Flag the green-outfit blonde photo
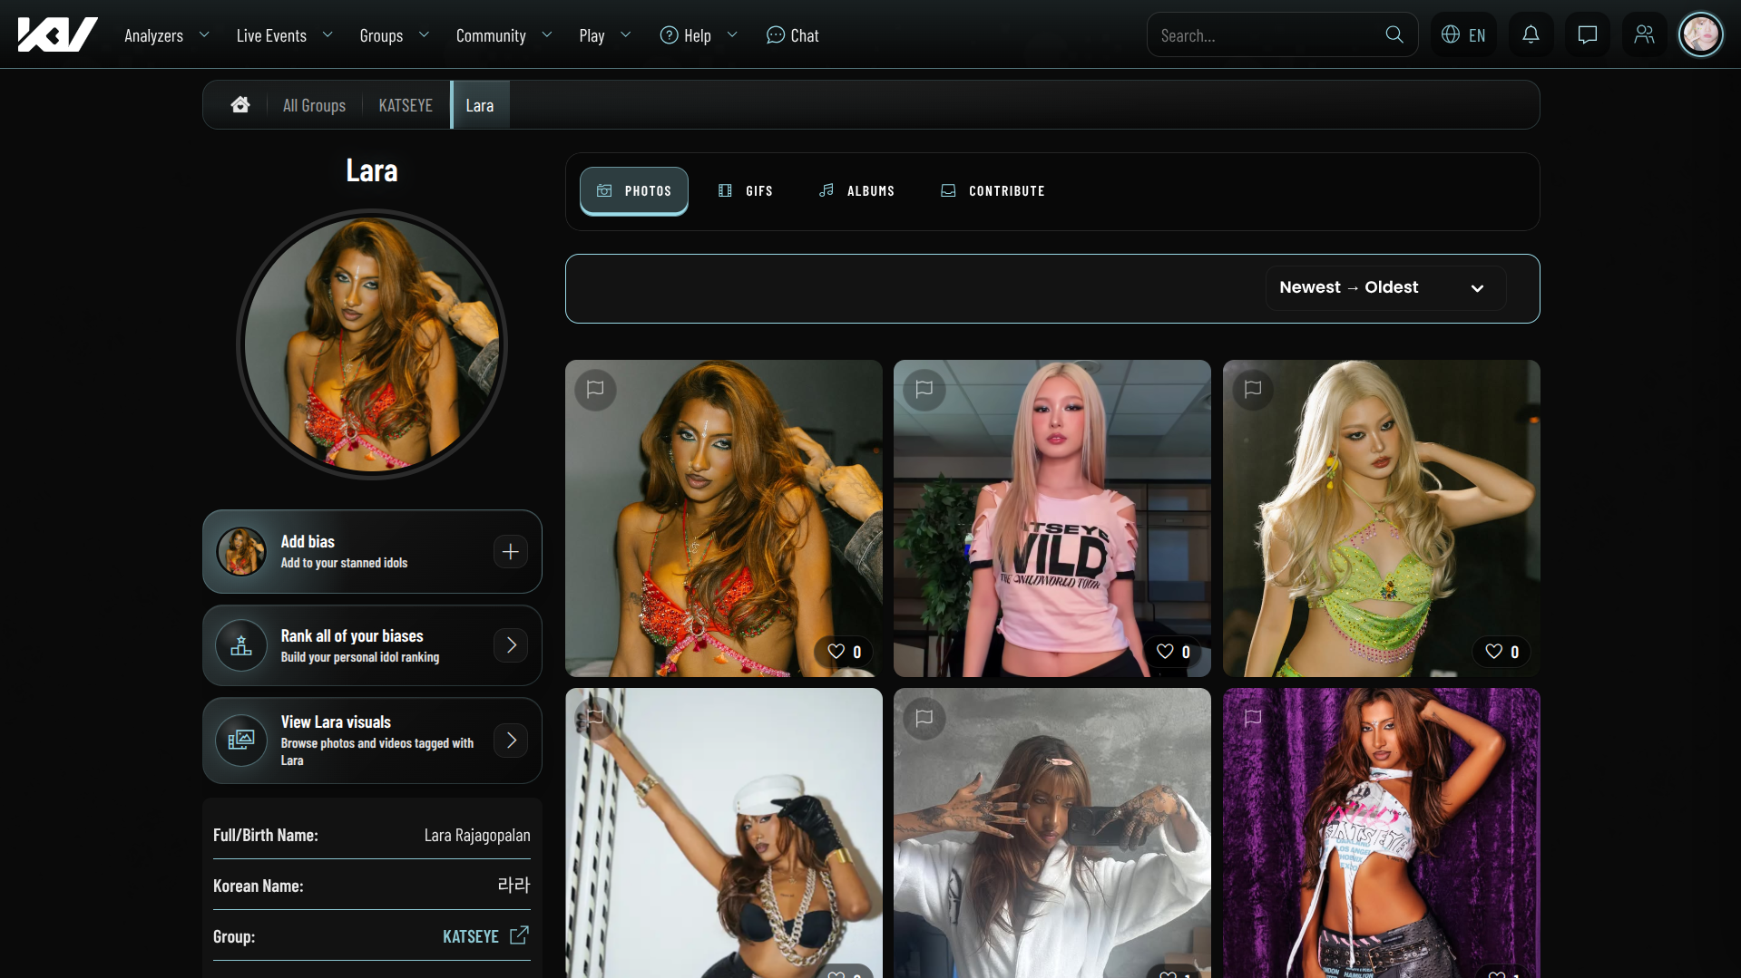This screenshot has height=978, width=1741. tap(1253, 390)
